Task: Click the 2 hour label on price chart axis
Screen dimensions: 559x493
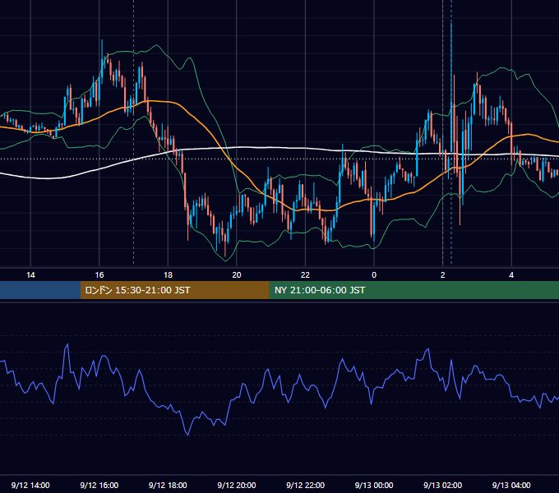Action: [443, 274]
